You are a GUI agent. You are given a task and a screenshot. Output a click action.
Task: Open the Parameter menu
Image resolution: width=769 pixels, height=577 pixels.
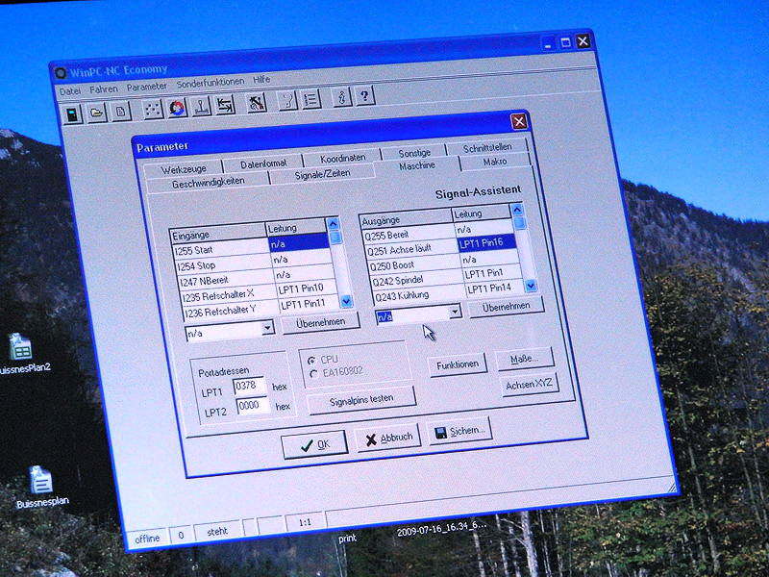147,87
